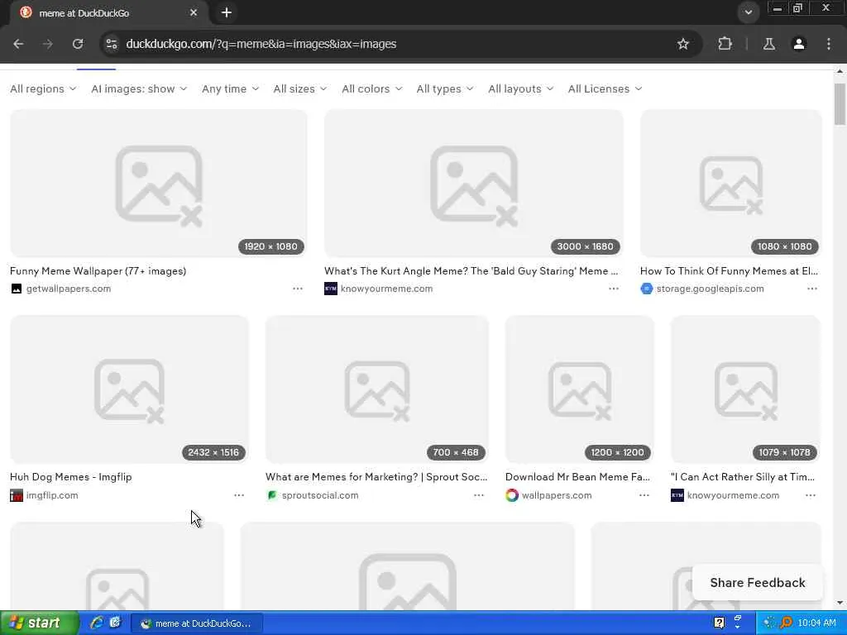Screen dimensions: 847x635
Task: Expand the All Licenses filter
Action: tap(605, 88)
